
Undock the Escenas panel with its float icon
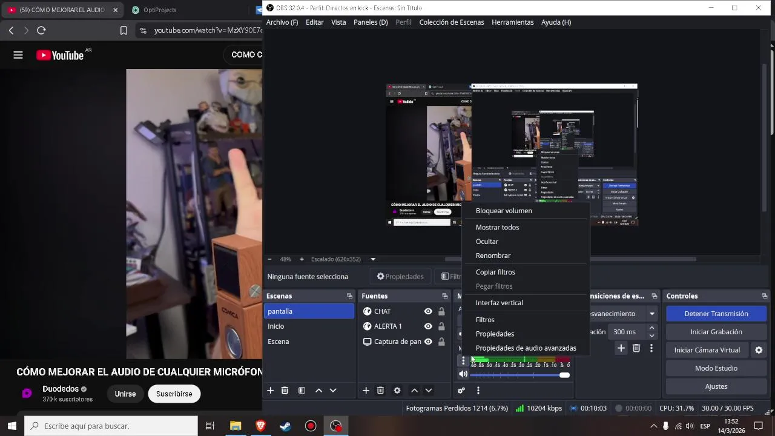[349, 296]
